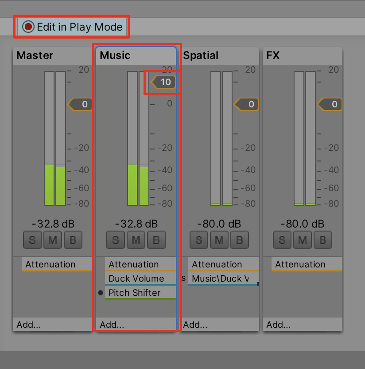Bypass effects on FX group
The width and height of the screenshot is (365, 369).
323,240
